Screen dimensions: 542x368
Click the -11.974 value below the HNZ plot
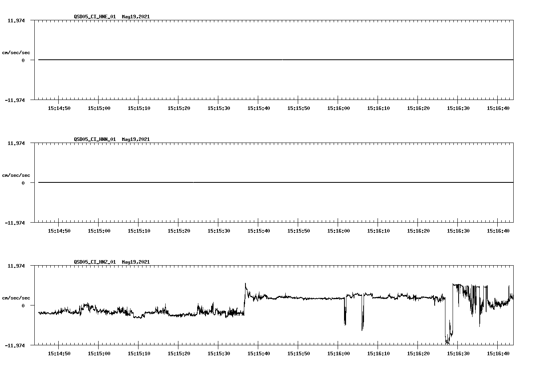pos(15,346)
